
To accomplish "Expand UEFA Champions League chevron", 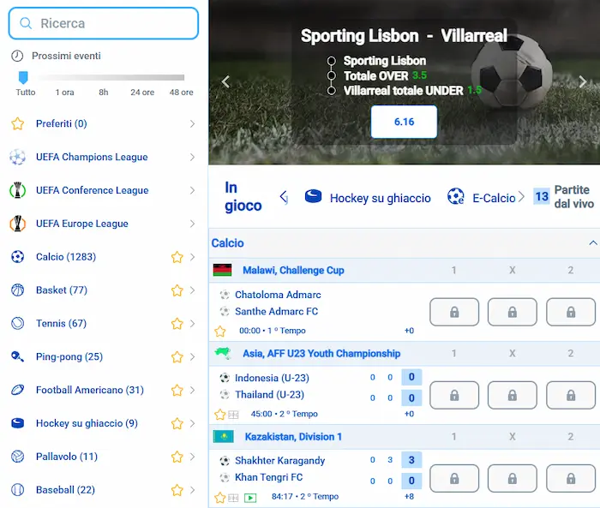I will coord(193,157).
